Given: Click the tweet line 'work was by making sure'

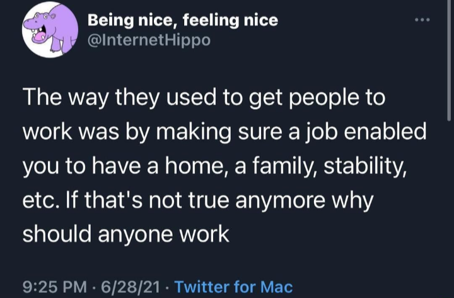Looking at the screenshot, I should [x=224, y=132].
